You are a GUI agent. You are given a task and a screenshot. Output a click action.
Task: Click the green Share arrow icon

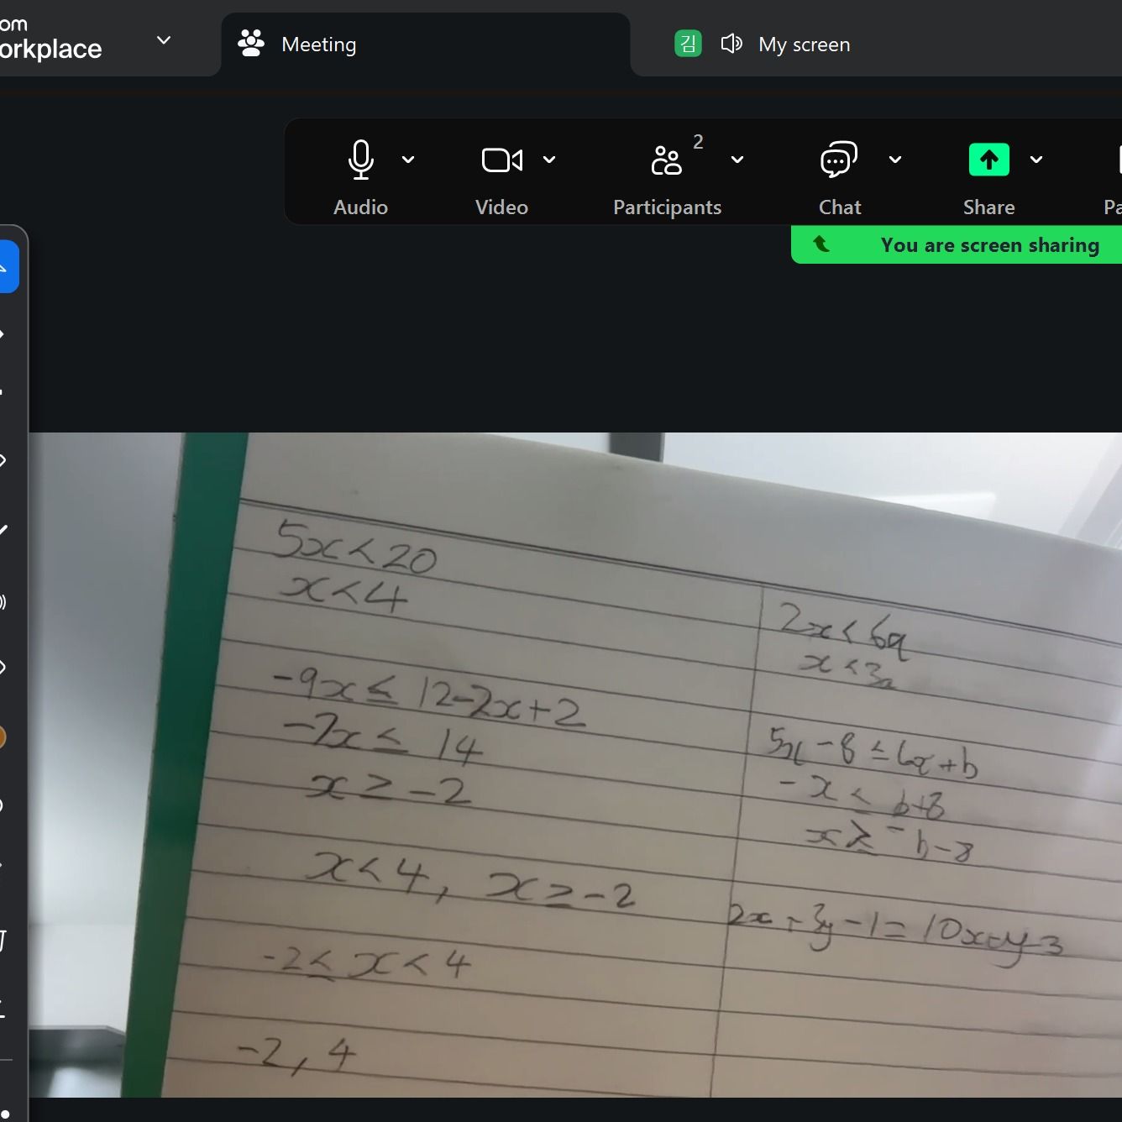pos(988,160)
